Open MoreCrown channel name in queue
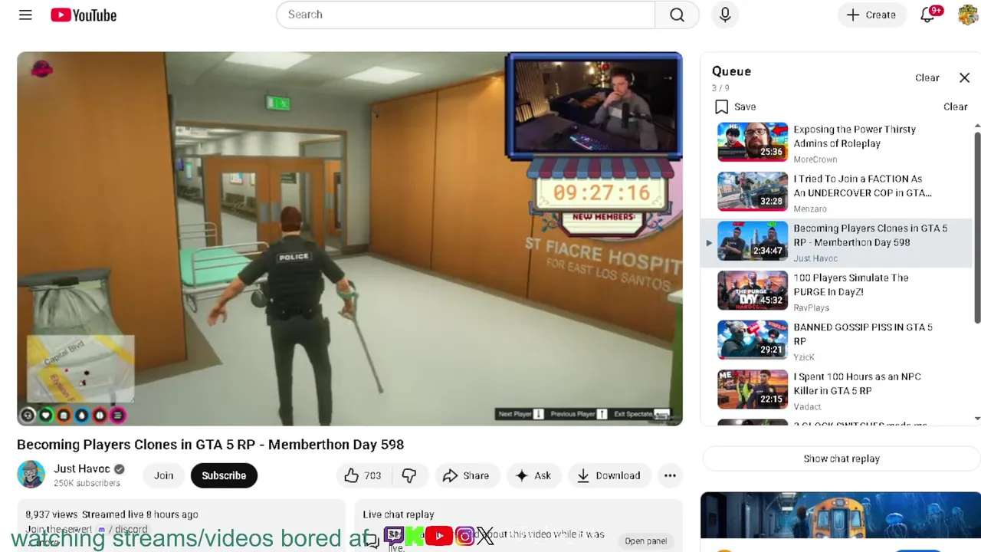981x552 pixels. point(815,159)
